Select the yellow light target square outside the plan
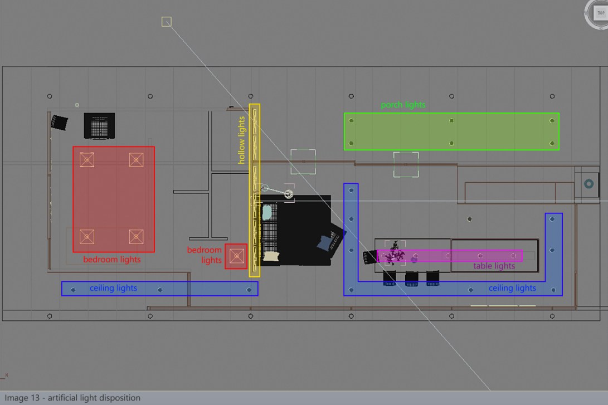 coord(166,22)
